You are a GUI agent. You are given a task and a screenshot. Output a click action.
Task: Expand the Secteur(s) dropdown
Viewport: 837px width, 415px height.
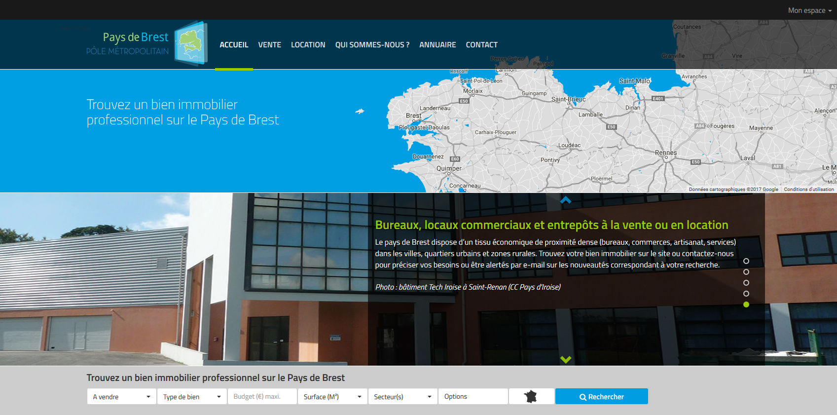[402, 397]
